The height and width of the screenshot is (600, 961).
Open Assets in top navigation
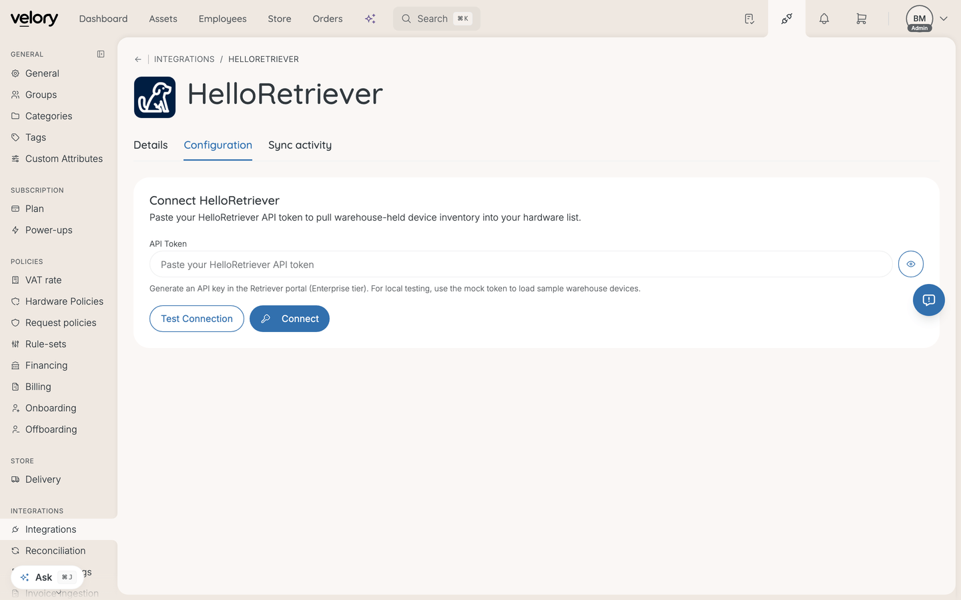pyautogui.click(x=164, y=19)
